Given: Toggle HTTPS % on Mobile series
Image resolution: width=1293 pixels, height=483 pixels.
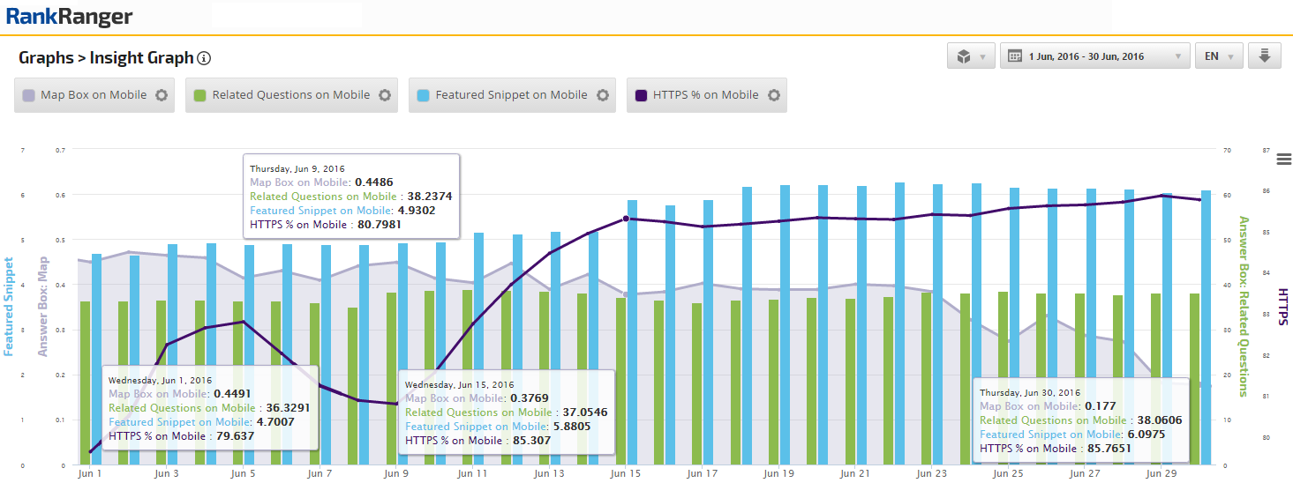Looking at the screenshot, I should click(x=705, y=95).
